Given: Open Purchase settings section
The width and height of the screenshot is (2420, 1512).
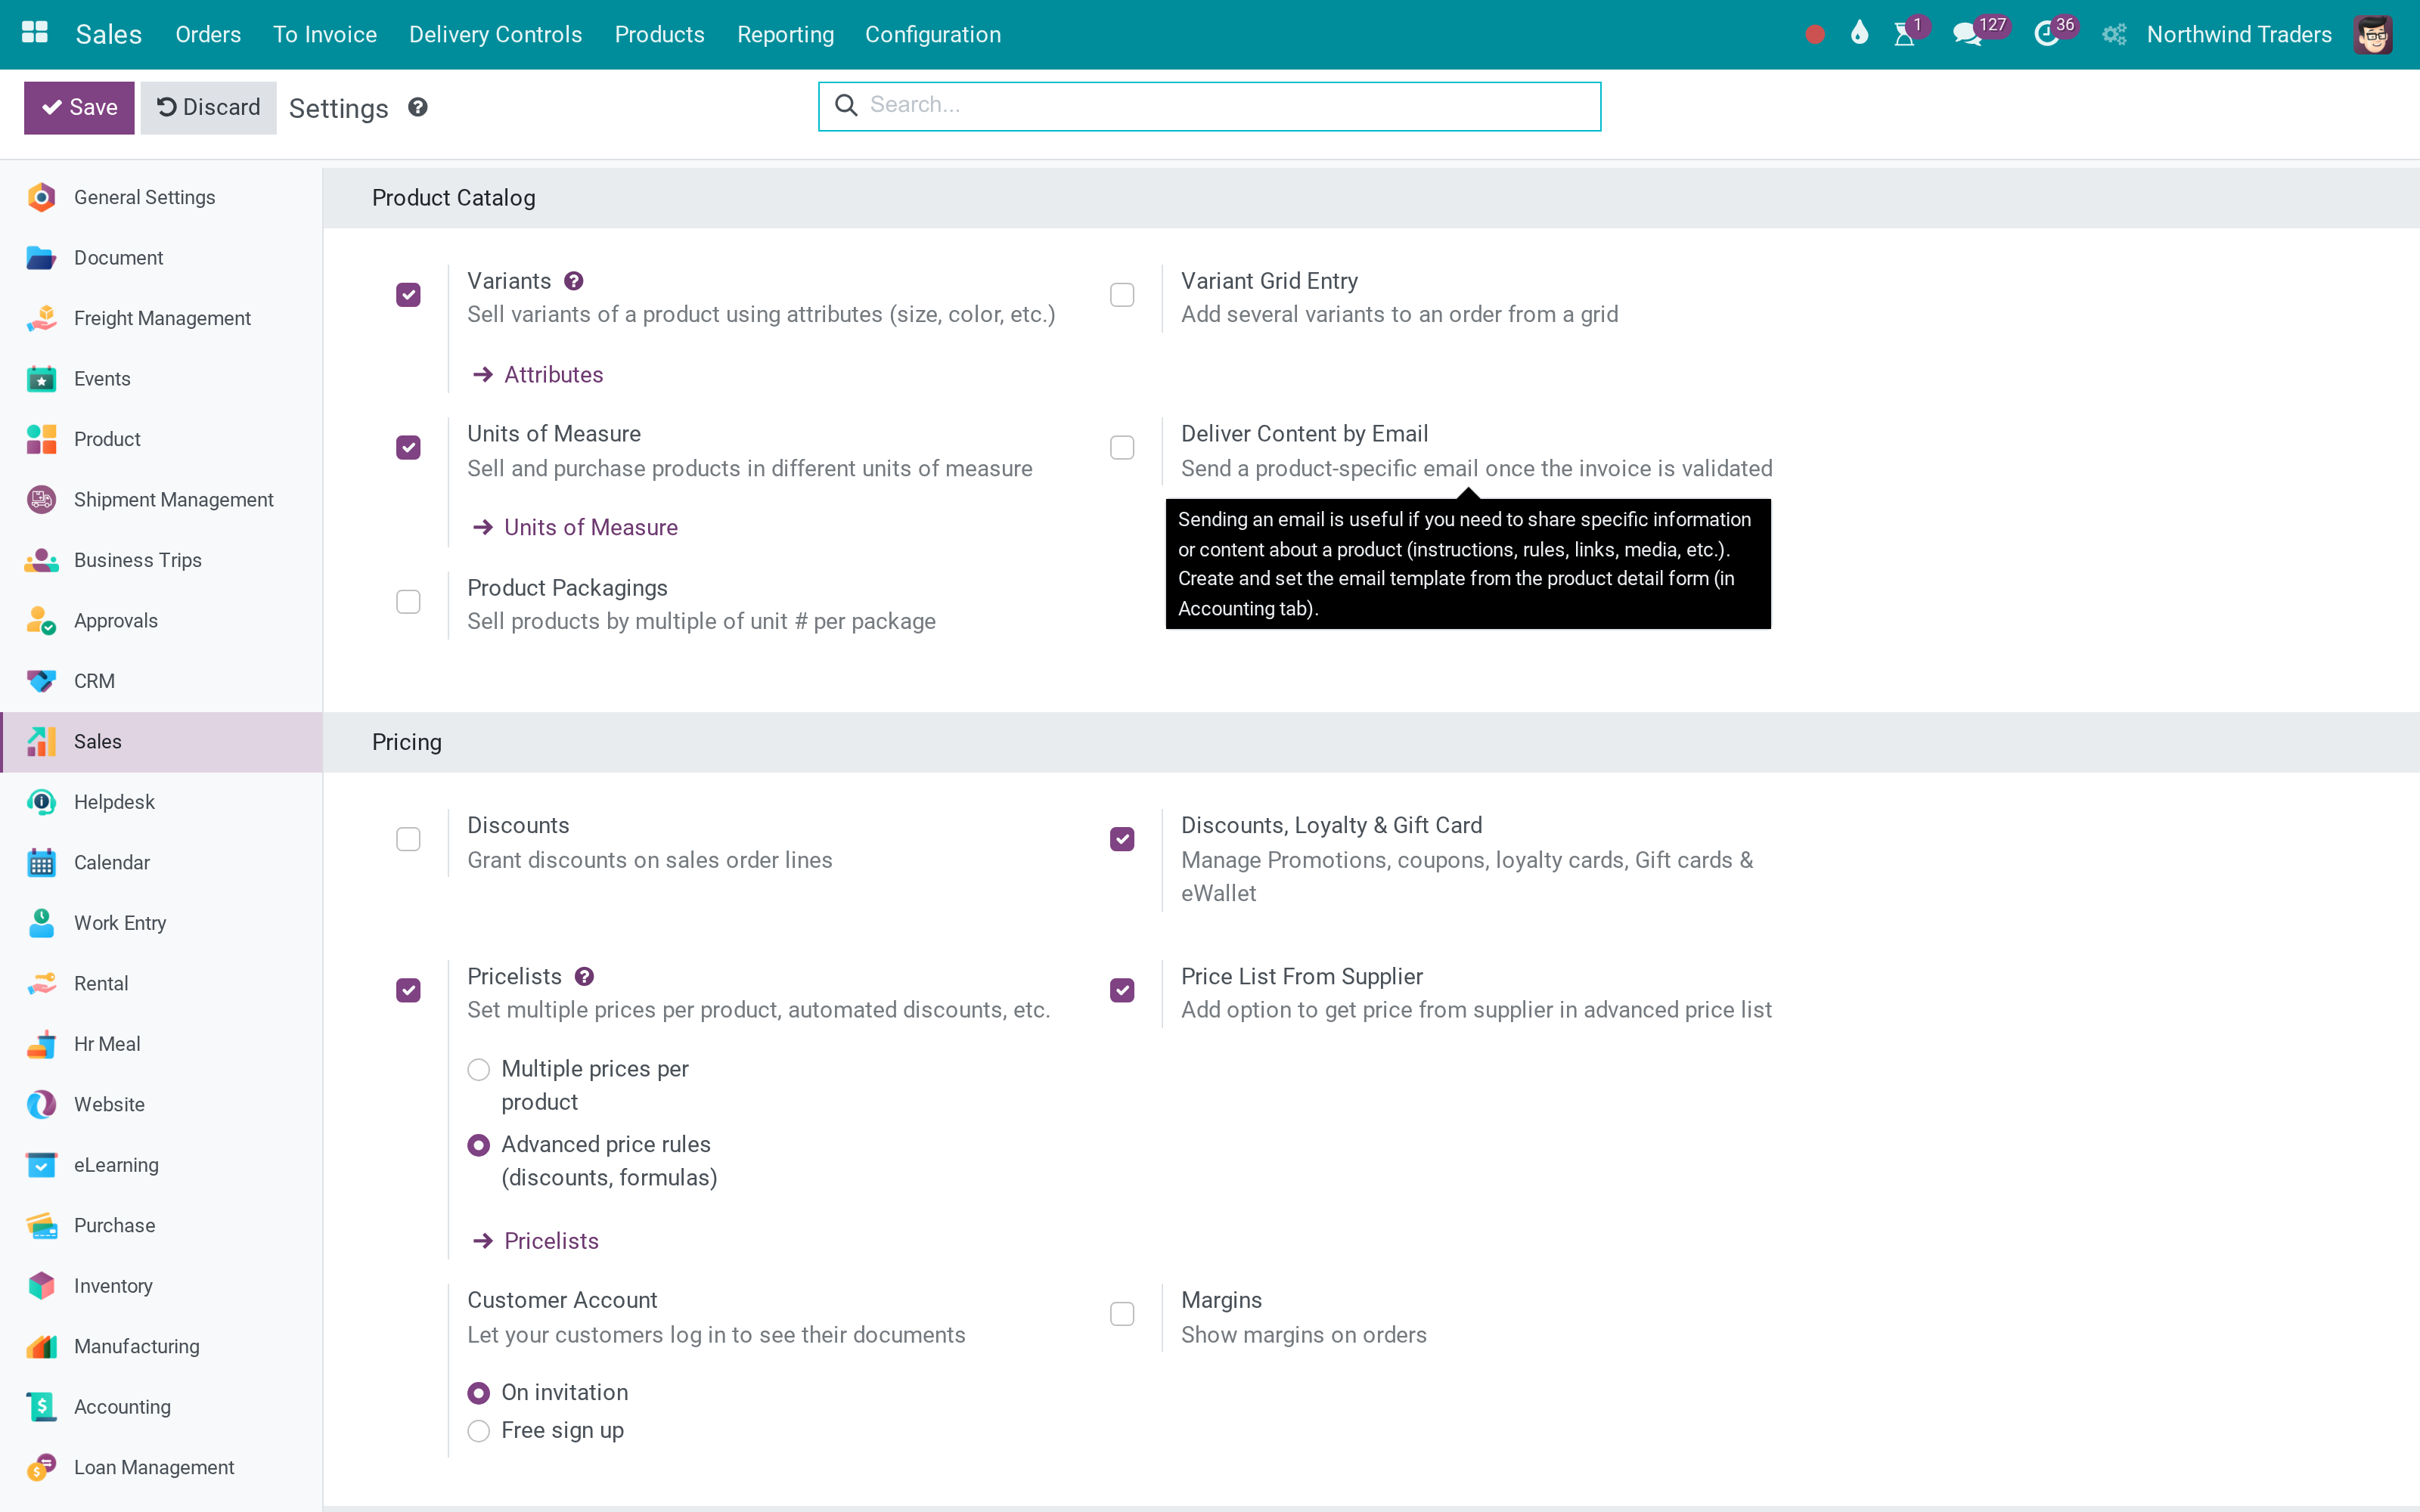Looking at the screenshot, I should pos(161,1226).
